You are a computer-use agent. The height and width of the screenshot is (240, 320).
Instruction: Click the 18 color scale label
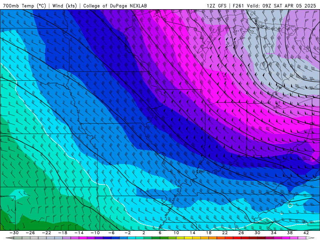208,233
